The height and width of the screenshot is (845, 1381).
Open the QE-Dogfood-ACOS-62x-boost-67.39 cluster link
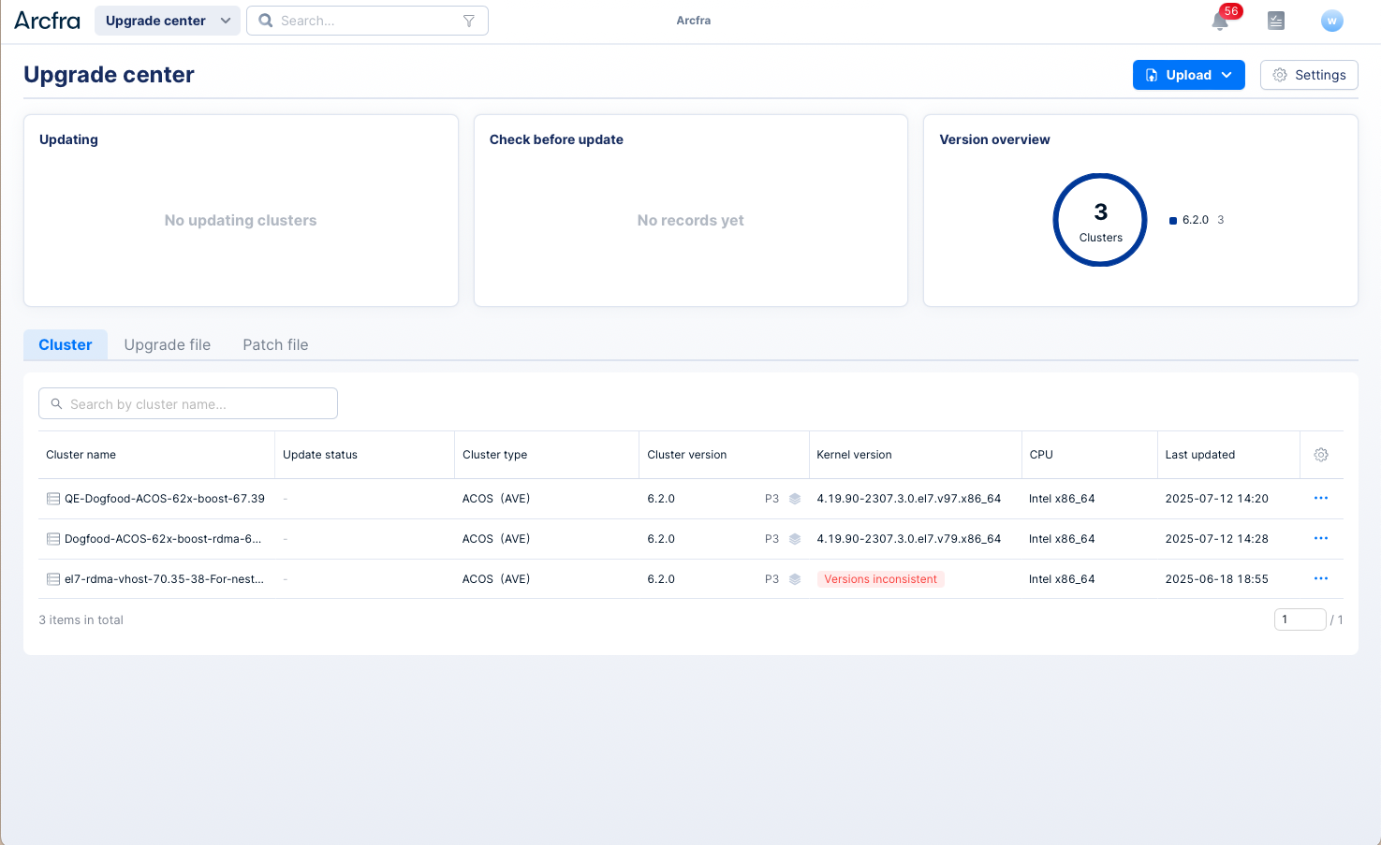coord(164,499)
